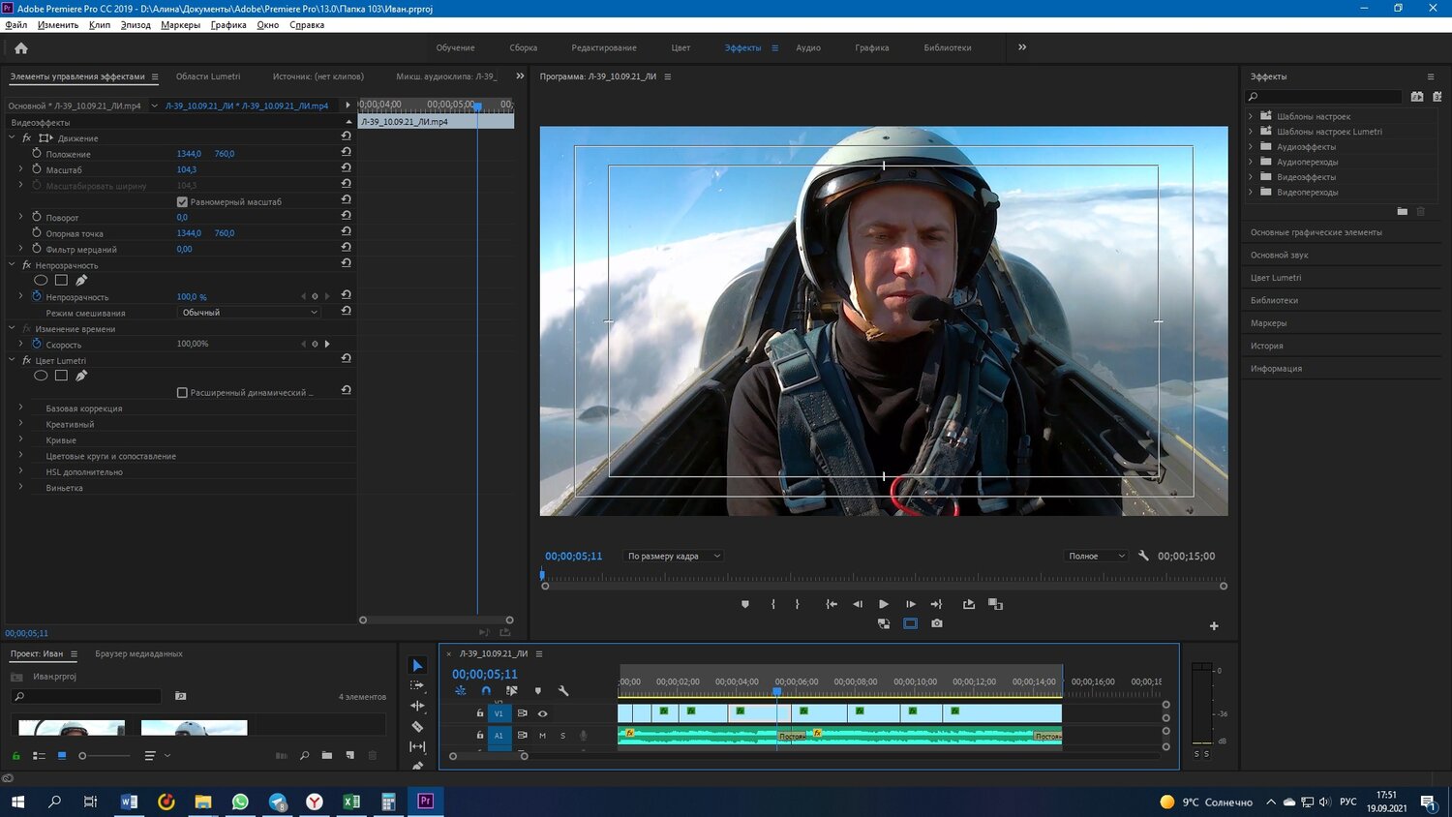The height and width of the screenshot is (817, 1452).
Task: Toggle V1 track output eye icon
Action: coord(542,713)
